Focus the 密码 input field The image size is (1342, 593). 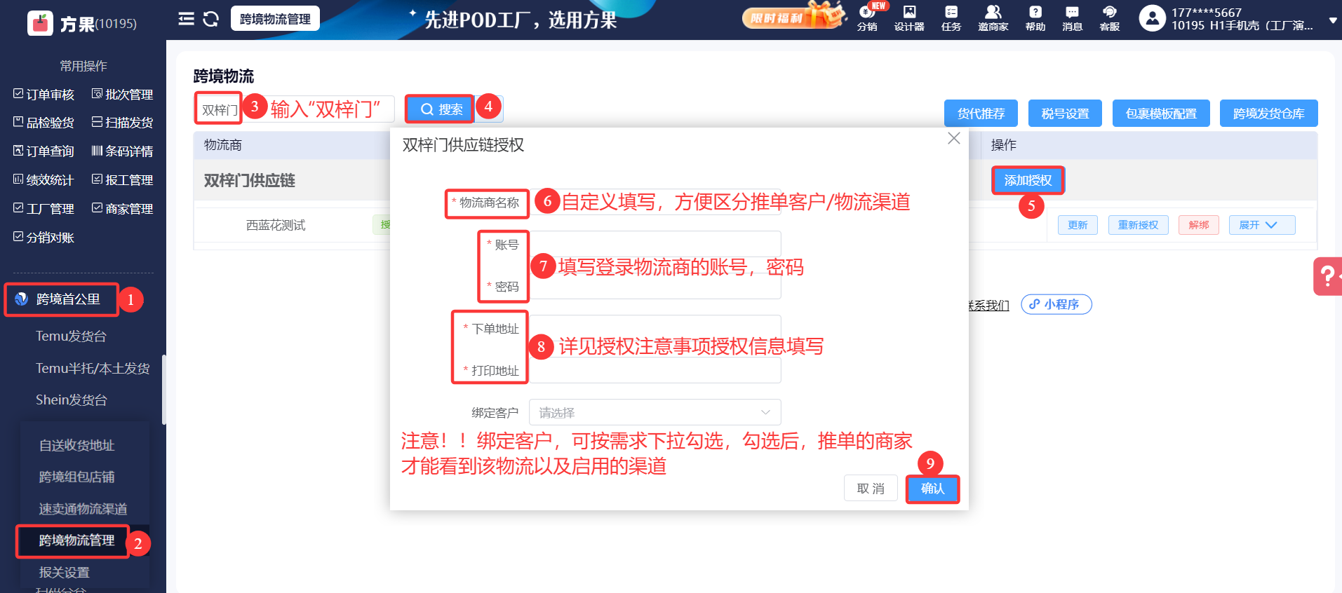tap(655, 286)
